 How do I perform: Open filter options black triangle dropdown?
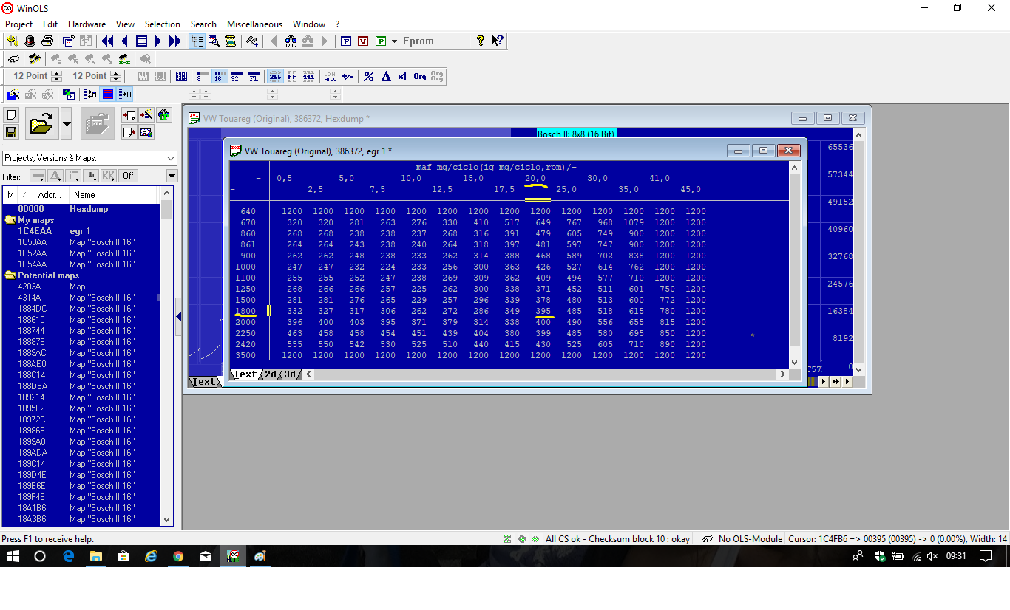(172, 176)
